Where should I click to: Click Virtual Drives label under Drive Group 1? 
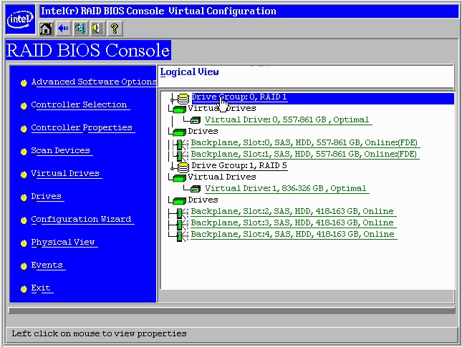pyautogui.click(x=222, y=177)
